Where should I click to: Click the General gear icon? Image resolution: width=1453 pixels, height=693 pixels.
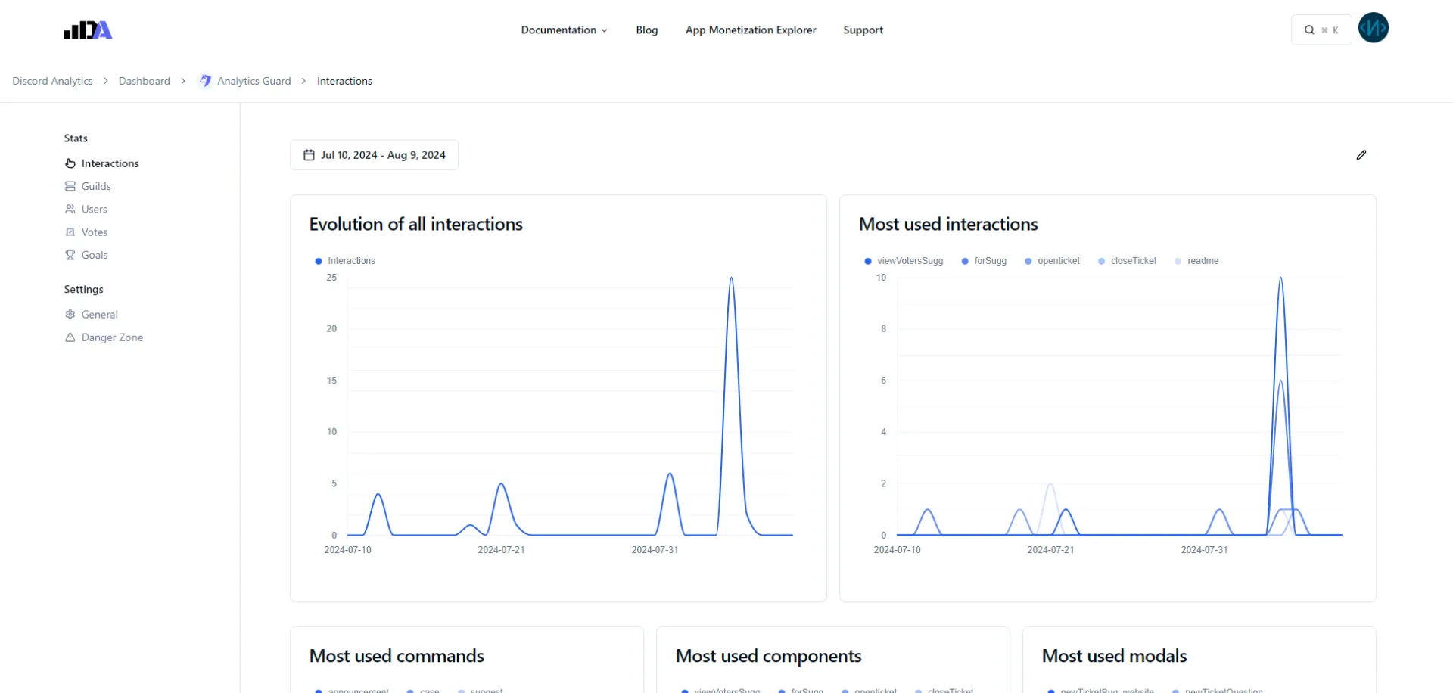(70, 315)
